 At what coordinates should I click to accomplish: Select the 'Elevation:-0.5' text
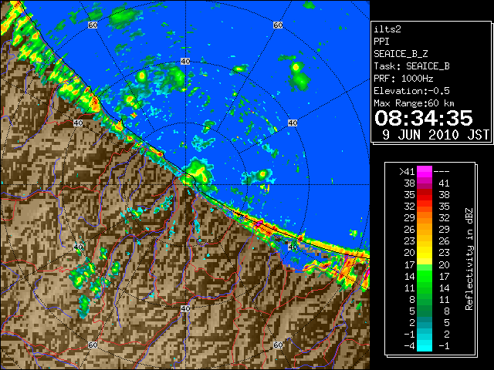411,91
